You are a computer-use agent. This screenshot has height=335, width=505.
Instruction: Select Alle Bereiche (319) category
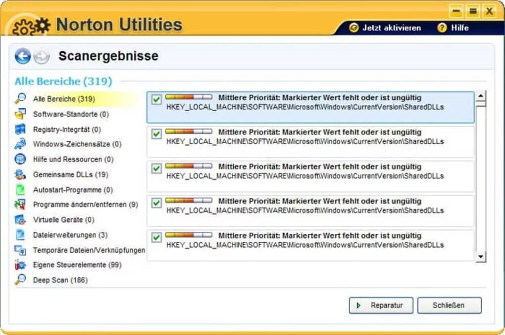[64, 99]
